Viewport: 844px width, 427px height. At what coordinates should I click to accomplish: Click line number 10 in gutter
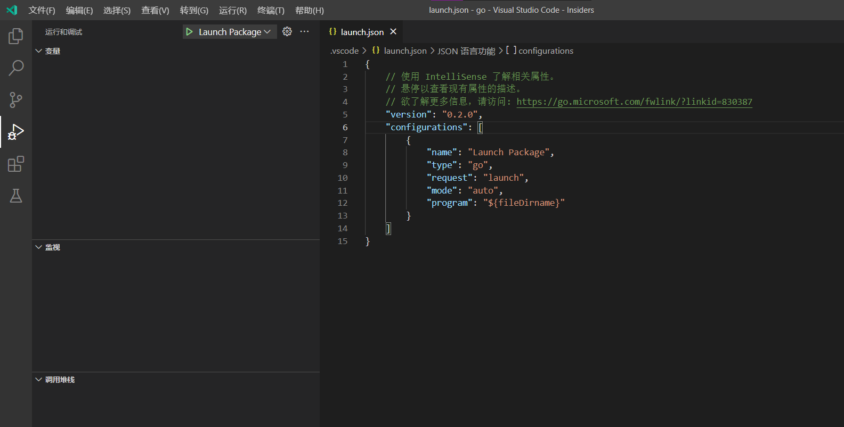click(342, 178)
